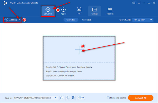Expand the Add Files dropdown arrow
Screen dimensions: 158x103
19,20
